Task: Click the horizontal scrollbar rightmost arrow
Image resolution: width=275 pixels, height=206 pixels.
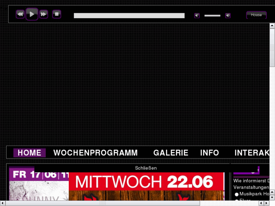Action: [x=267, y=203]
